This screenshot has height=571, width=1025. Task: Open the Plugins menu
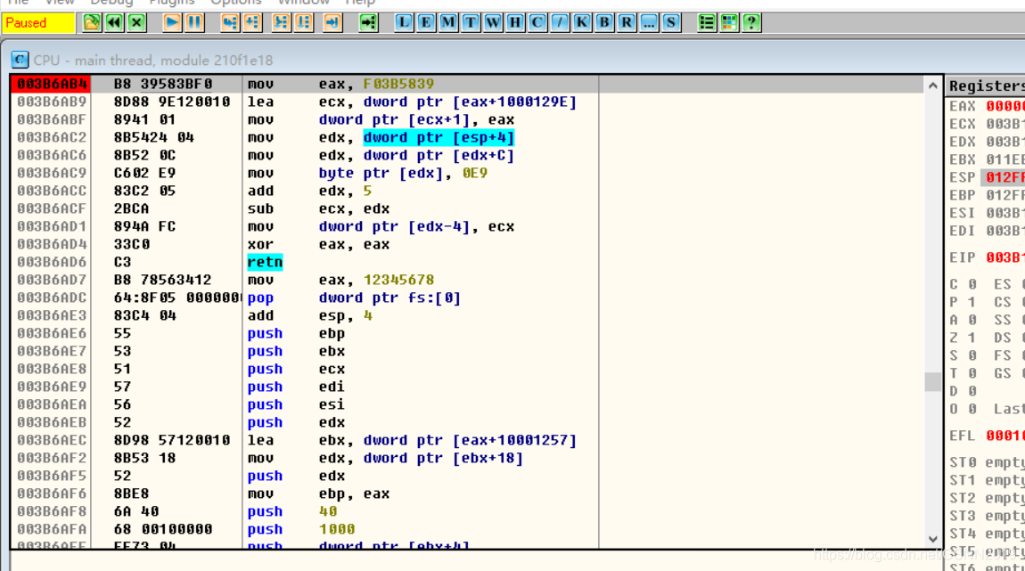tap(172, 3)
